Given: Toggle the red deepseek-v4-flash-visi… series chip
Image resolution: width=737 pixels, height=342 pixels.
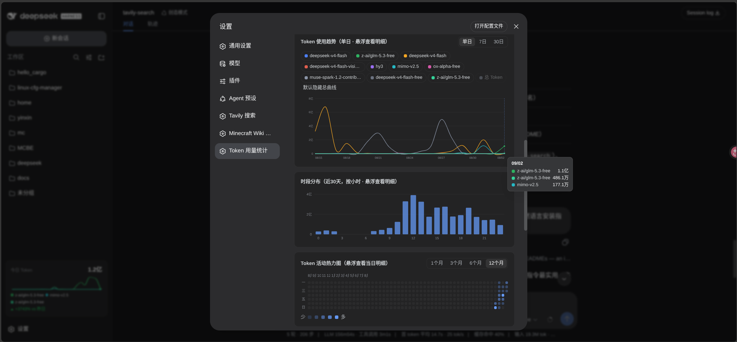Looking at the screenshot, I should pyautogui.click(x=333, y=66).
